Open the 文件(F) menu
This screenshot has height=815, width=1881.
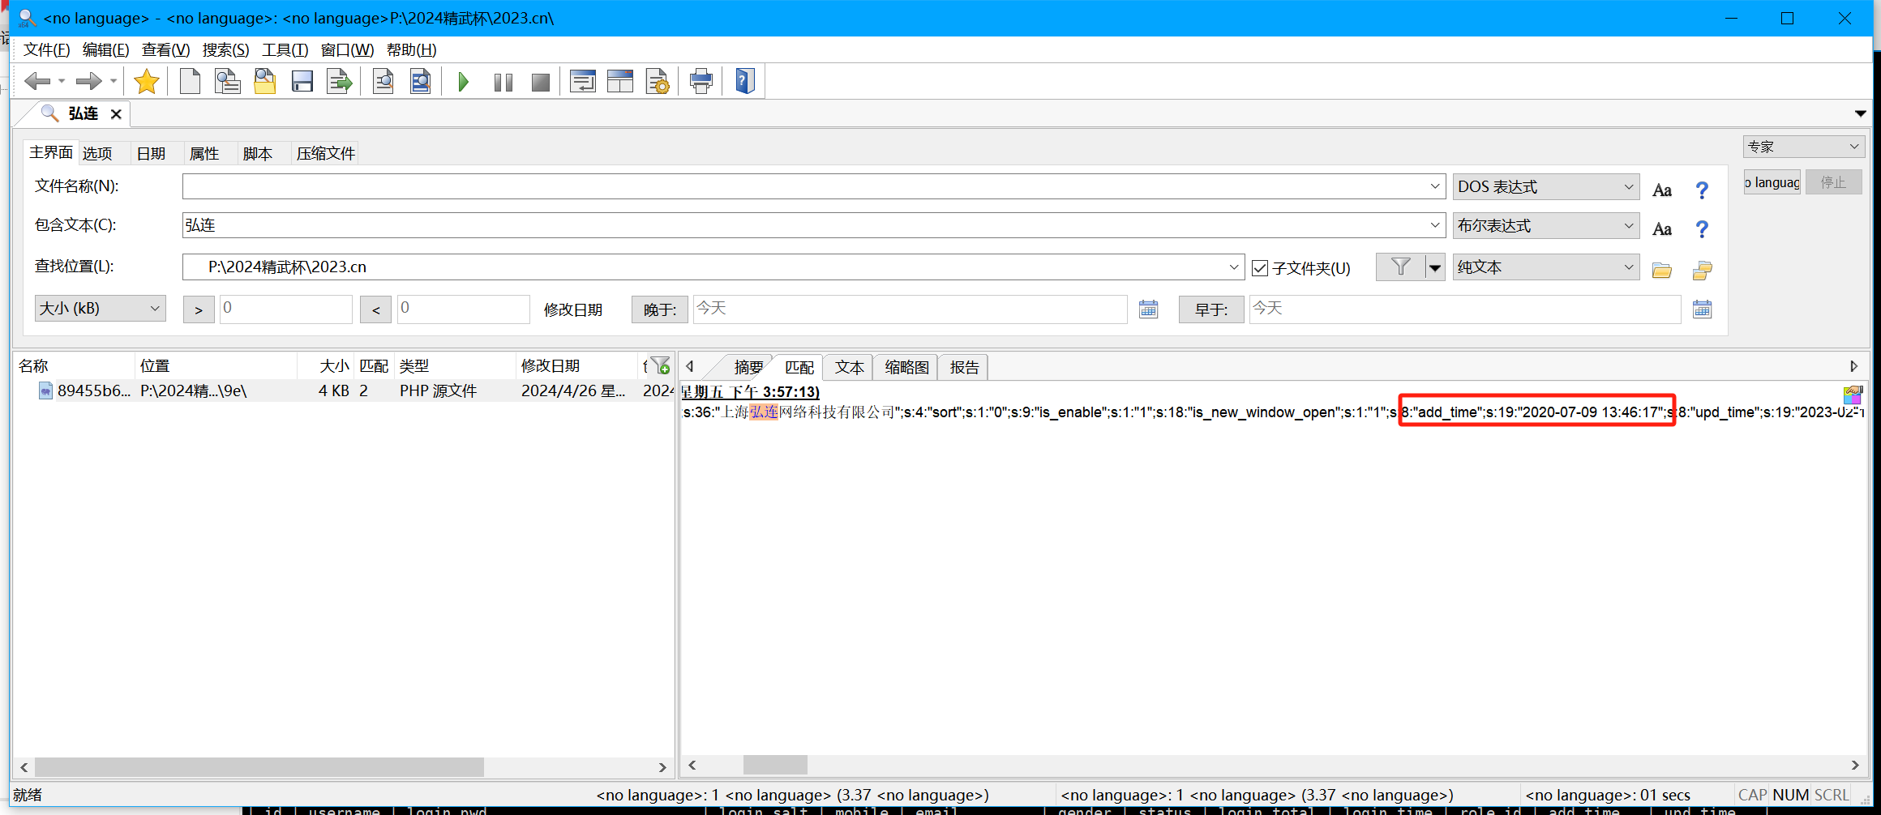pyautogui.click(x=46, y=50)
